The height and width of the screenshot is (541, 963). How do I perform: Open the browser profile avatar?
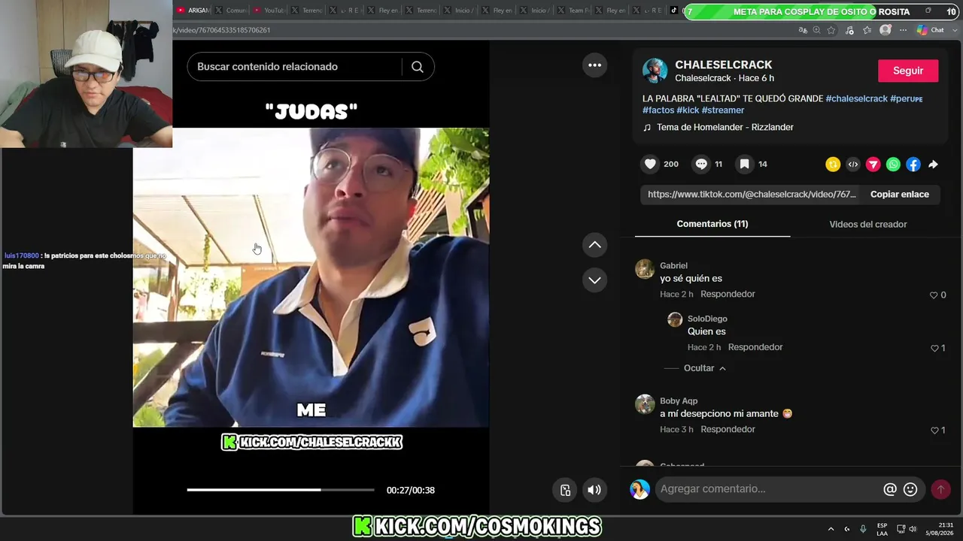(886, 30)
